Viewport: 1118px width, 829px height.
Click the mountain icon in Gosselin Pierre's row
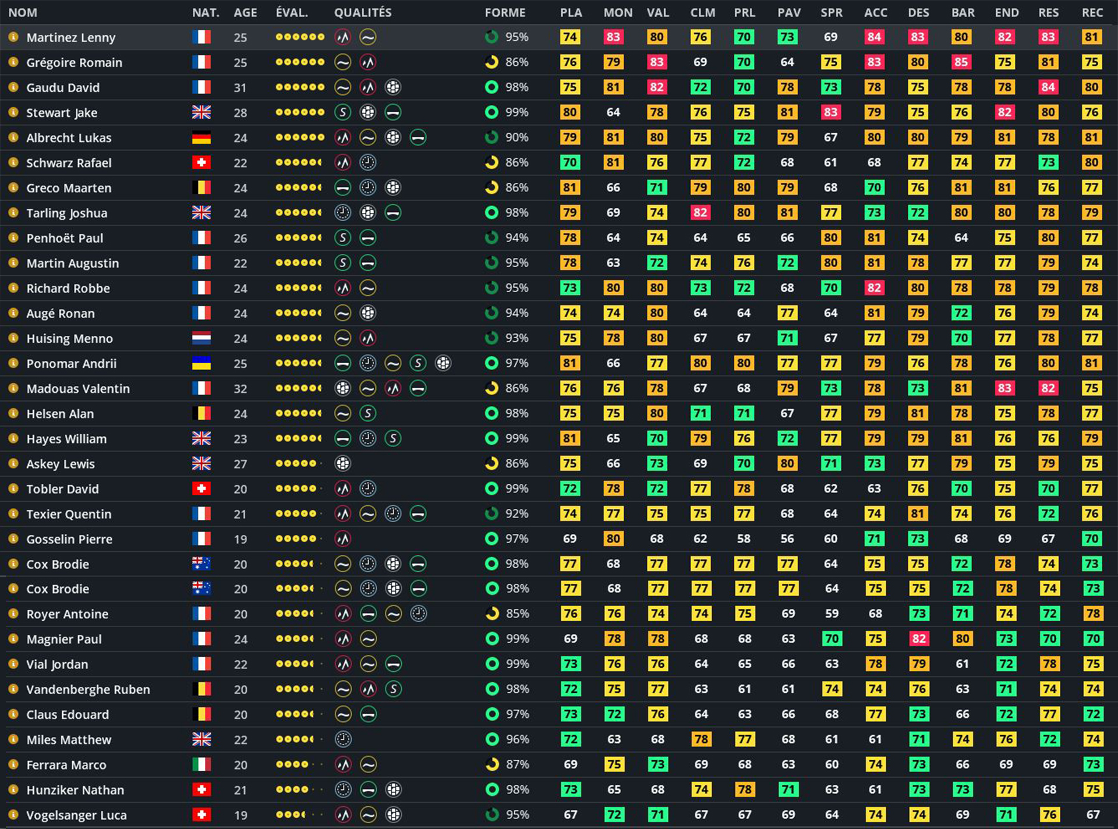click(342, 539)
